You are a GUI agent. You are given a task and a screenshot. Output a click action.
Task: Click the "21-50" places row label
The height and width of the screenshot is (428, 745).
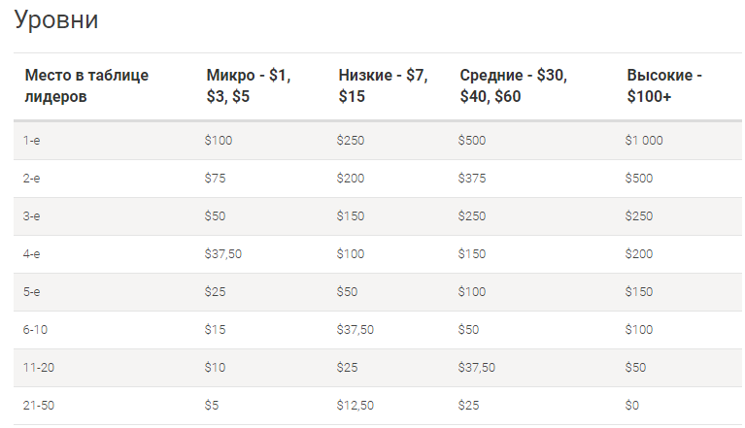coord(38,406)
